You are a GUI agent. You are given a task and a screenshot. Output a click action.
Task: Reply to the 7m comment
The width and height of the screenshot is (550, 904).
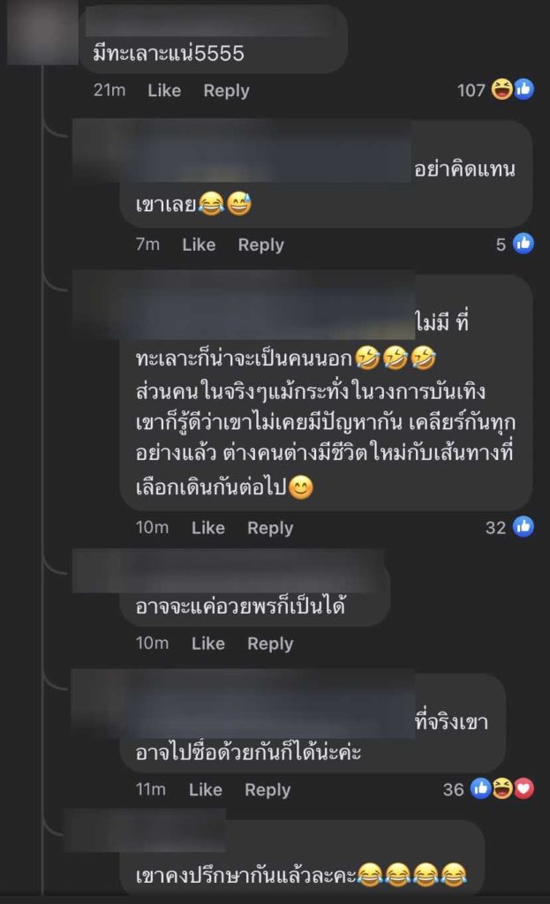tap(261, 245)
